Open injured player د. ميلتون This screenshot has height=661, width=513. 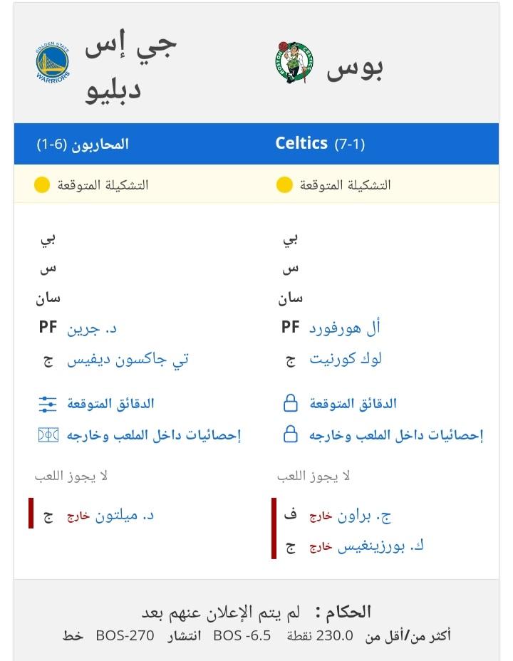125,516
